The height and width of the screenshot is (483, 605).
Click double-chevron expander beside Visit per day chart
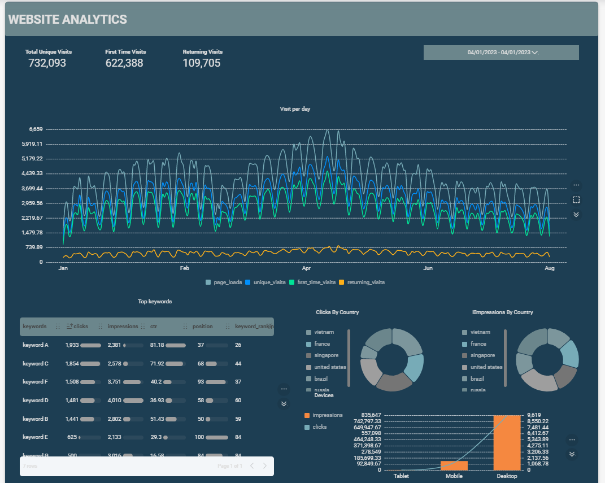[576, 215]
